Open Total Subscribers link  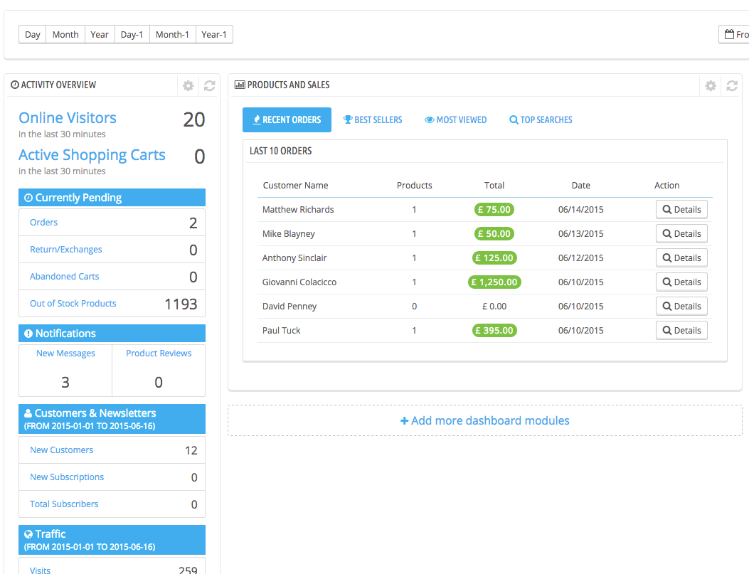coord(64,504)
